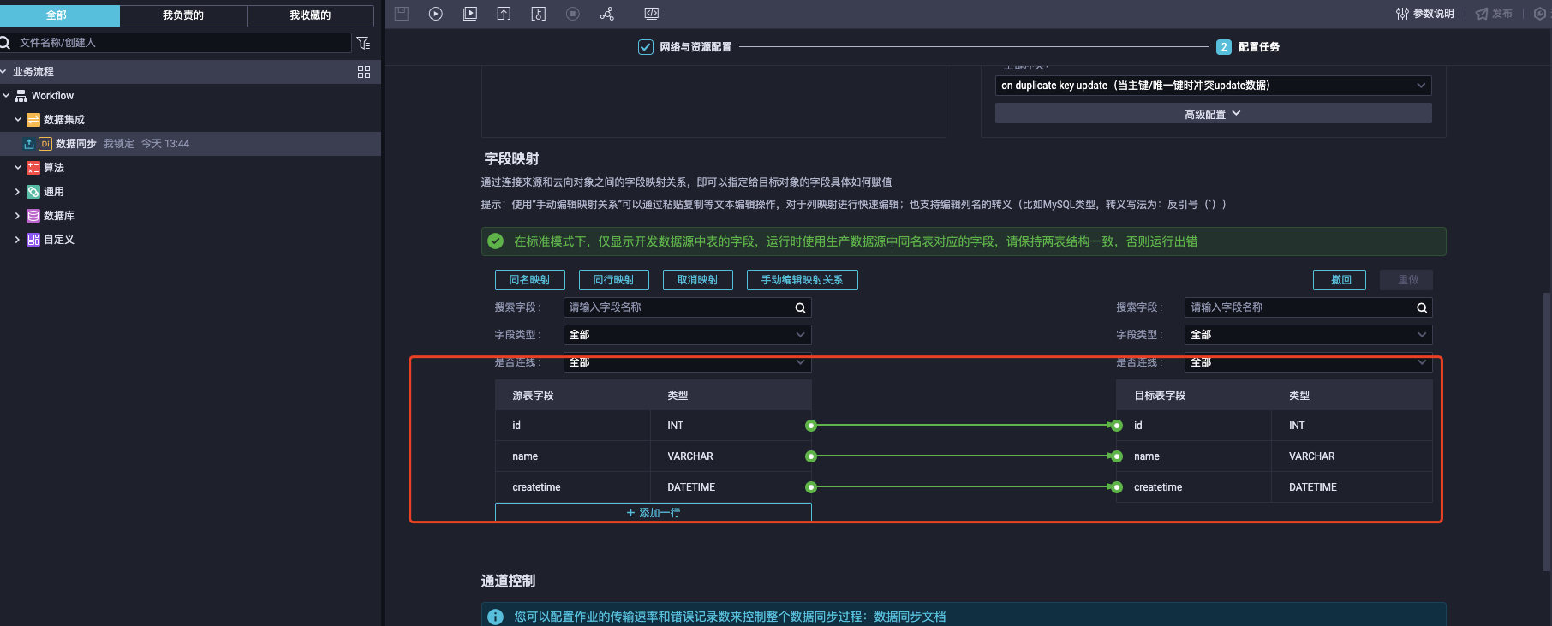Switch to code script mode icon

pyautogui.click(x=652, y=14)
